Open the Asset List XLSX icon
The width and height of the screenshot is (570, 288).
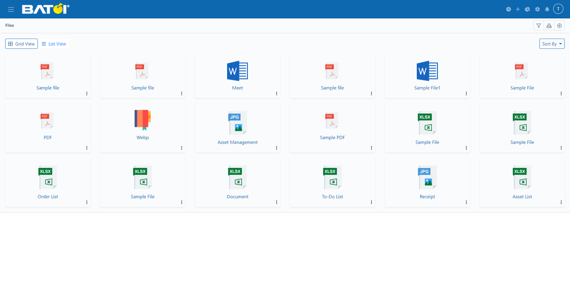522,177
